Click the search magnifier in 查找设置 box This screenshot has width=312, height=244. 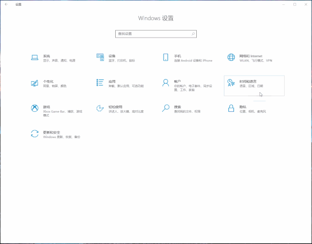(193, 34)
